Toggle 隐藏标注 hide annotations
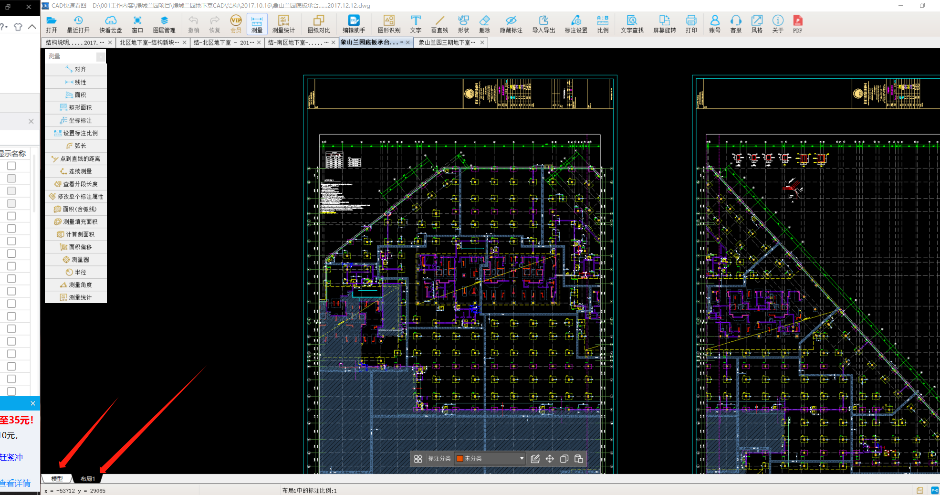 [511, 24]
